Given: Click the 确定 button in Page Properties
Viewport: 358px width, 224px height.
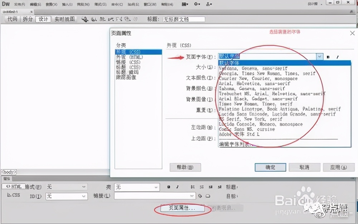Looking at the screenshot, I should coord(270,167).
